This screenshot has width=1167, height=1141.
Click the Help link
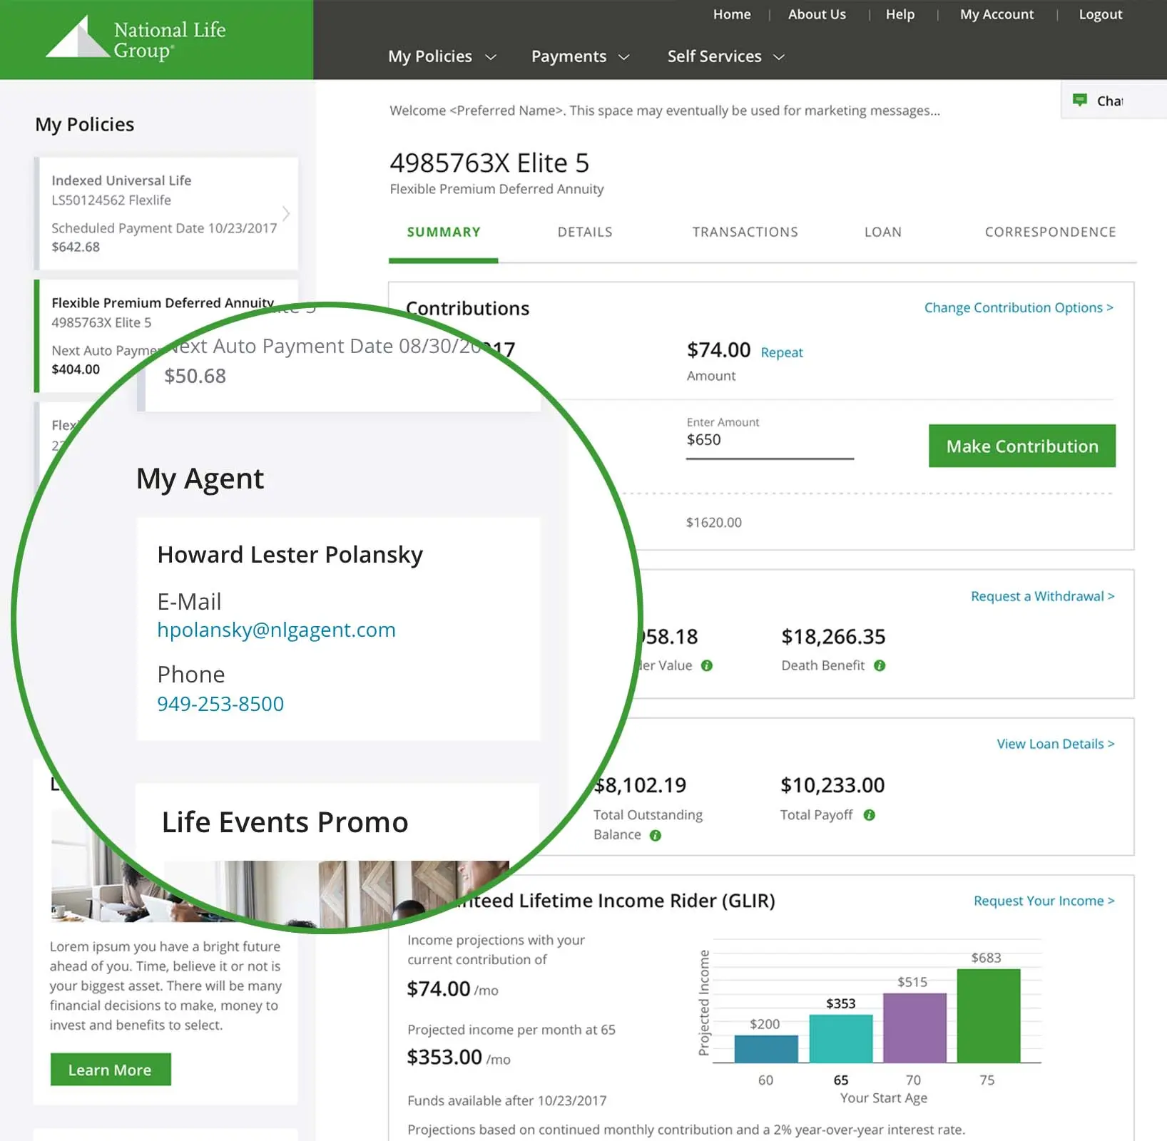(900, 14)
